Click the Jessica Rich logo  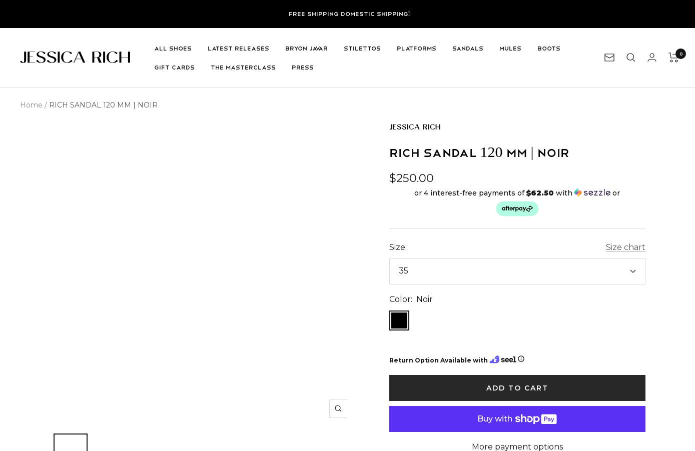(x=75, y=57)
